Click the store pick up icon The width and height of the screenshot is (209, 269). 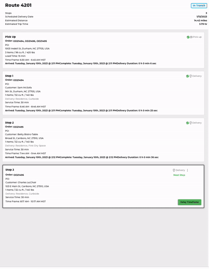pyautogui.click(x=191, y=37)
